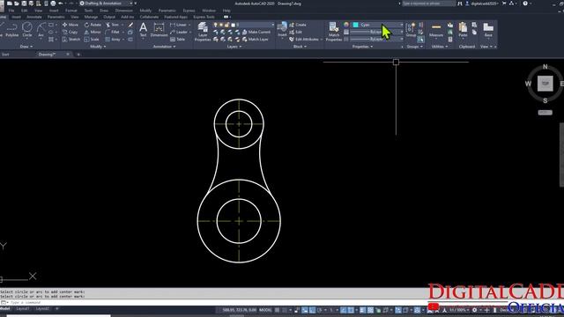Open the Cyan object color dropdown
This screenshot has width=564, height=317.
coord(377,25)
